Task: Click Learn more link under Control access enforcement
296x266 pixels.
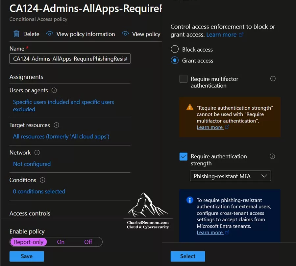Action: 221,35
